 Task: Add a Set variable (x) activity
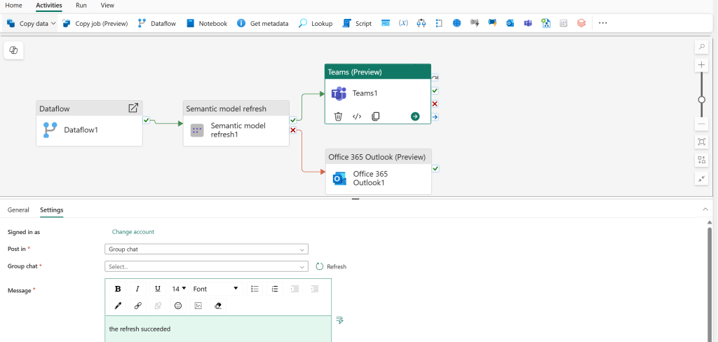click(403, 23)
